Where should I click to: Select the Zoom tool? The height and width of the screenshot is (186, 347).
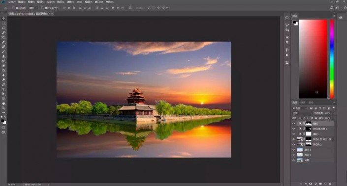coord(3,108)
